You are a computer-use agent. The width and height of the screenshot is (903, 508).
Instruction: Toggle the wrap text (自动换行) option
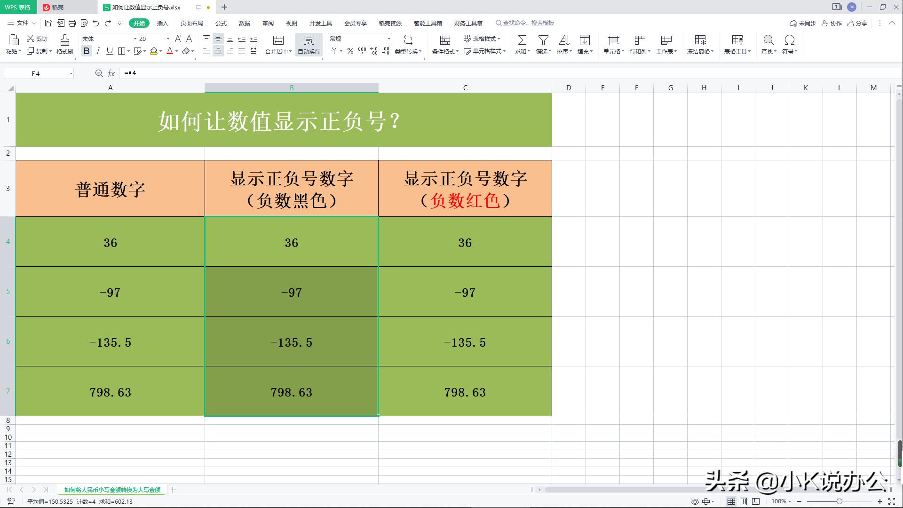309,45
